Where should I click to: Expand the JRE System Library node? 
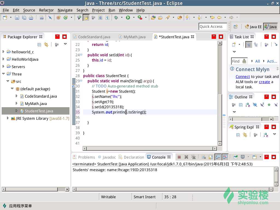[8, 118]
